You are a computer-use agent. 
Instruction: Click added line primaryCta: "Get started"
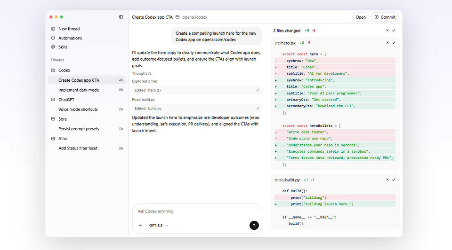(335, 100)
